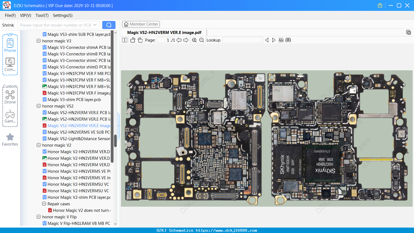Viewport: 414px width, 233px height.
Task: Collapse the Repair cases folder
Action: coord(44,204)
